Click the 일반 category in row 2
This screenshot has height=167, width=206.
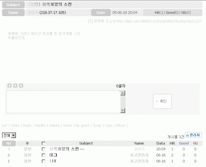click(x=28, y=155)
